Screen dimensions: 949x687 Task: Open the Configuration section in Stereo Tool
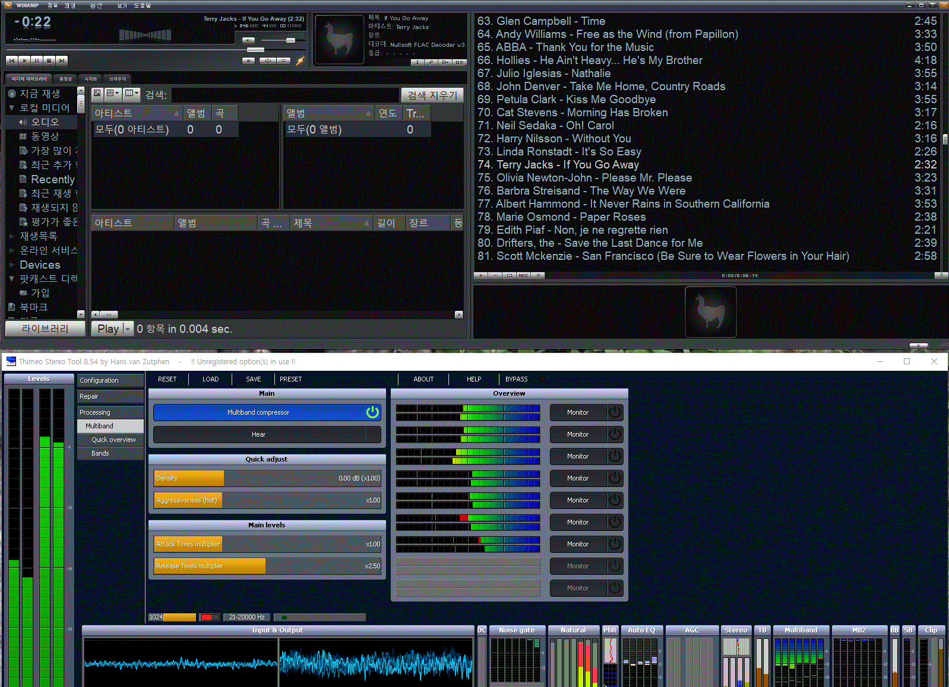110,380
